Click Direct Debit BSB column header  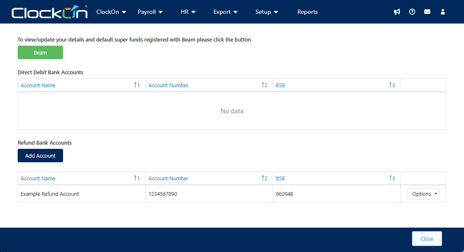tap(281, 85)
